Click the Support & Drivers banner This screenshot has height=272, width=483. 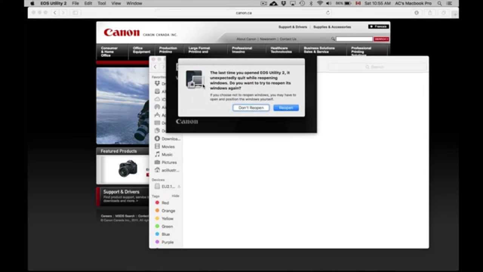(x=123, y=196)
